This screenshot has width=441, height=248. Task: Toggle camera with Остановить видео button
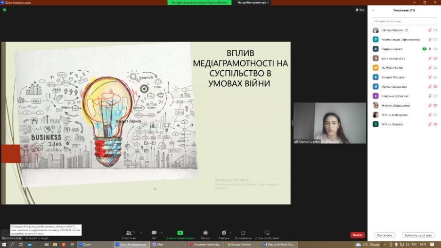pos(37,238)
